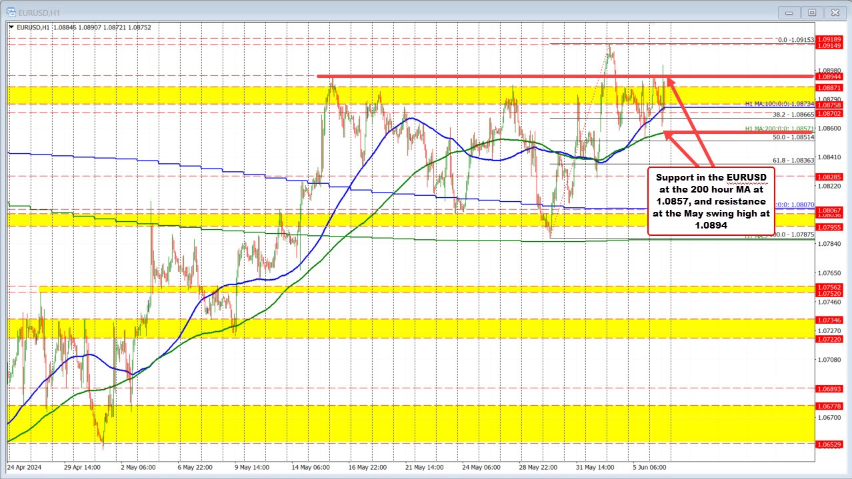Image resolution: width=852 pixels, height=479 pixels.
Task: Click the red 1.08871 price tag
Action: tap(829, 88)
